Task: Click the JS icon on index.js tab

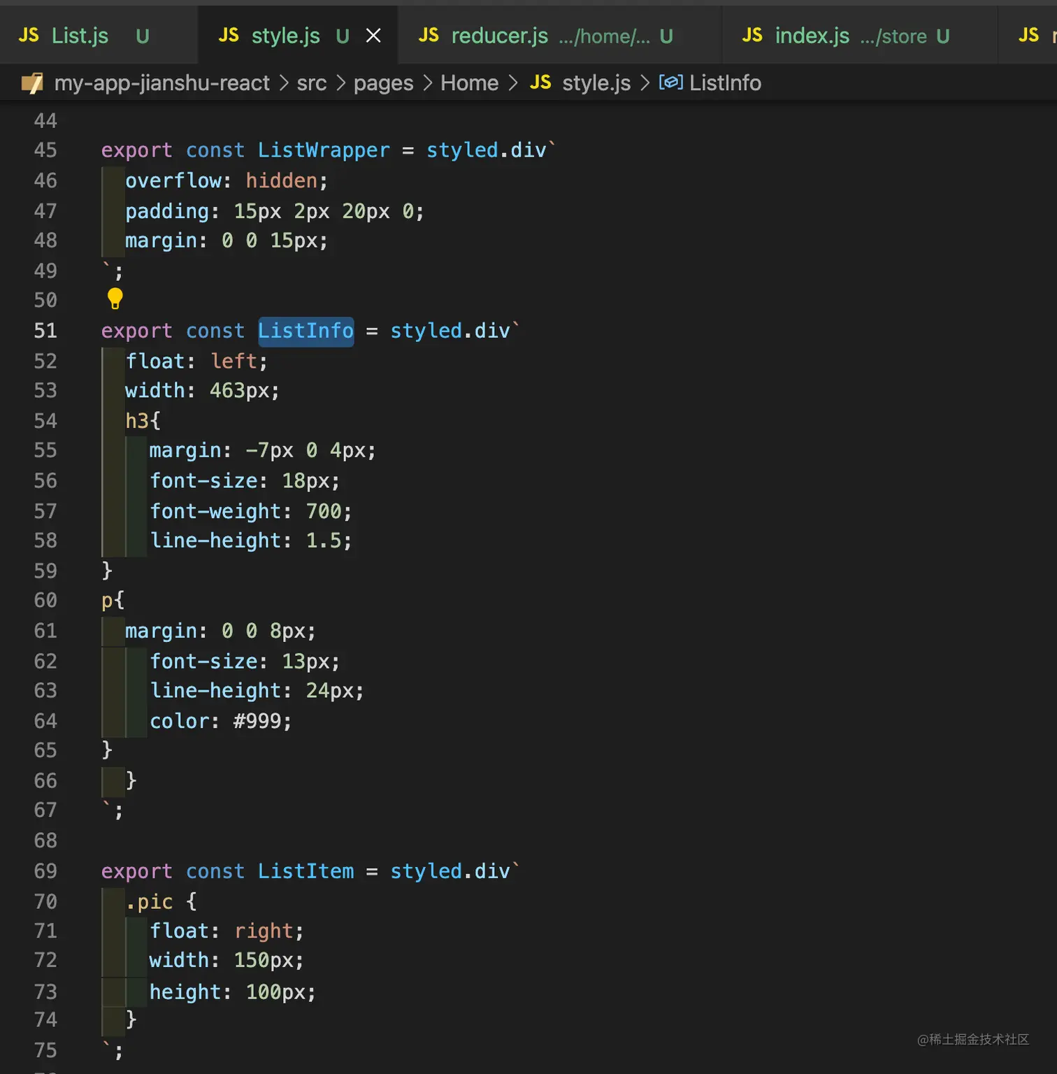Action: click(x=752, y=35)
